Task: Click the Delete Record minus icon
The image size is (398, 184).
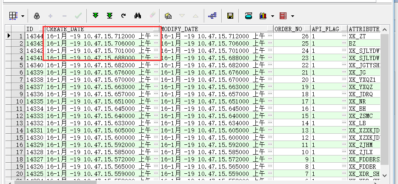Action: coord(64,16)
